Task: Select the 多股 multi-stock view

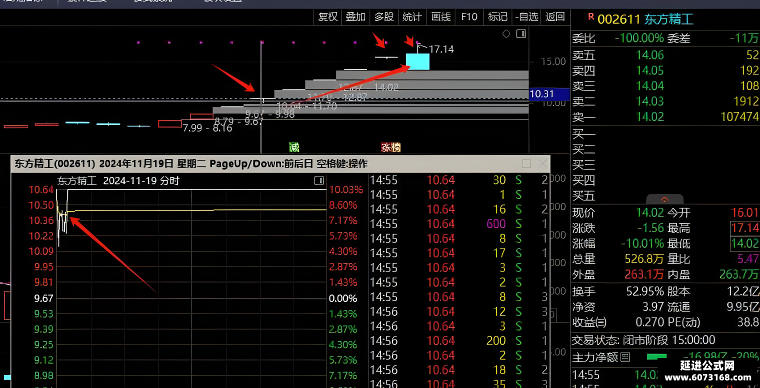Action: coord(384,17)
